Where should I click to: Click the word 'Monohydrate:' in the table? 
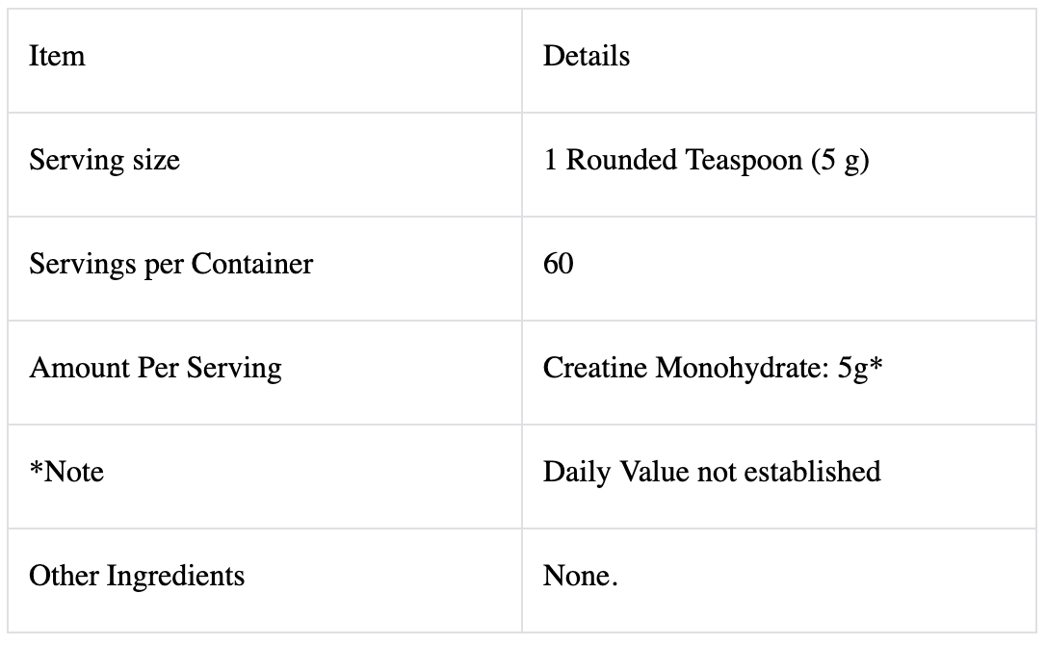[738, 368]
